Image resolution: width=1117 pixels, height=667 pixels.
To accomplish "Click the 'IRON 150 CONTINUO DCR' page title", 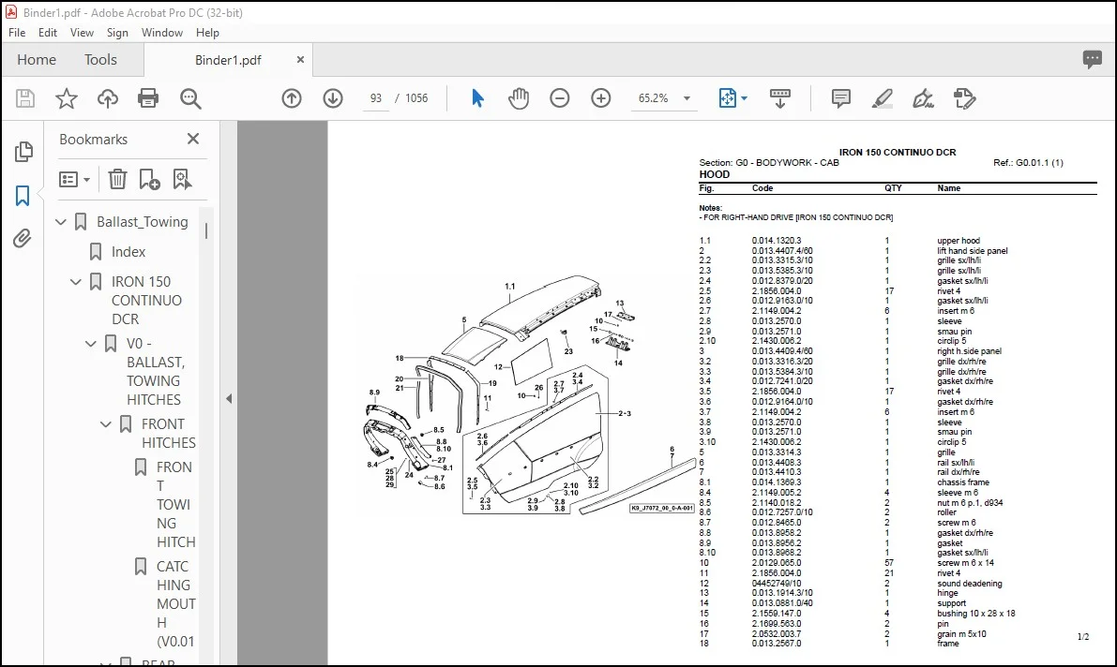I will pyautogui.click(x=898, y=153).
